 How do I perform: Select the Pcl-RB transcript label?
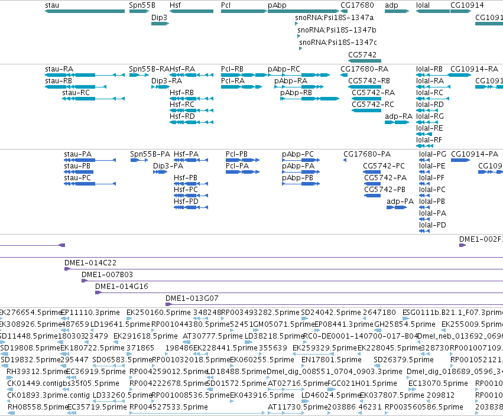point(232,69)
